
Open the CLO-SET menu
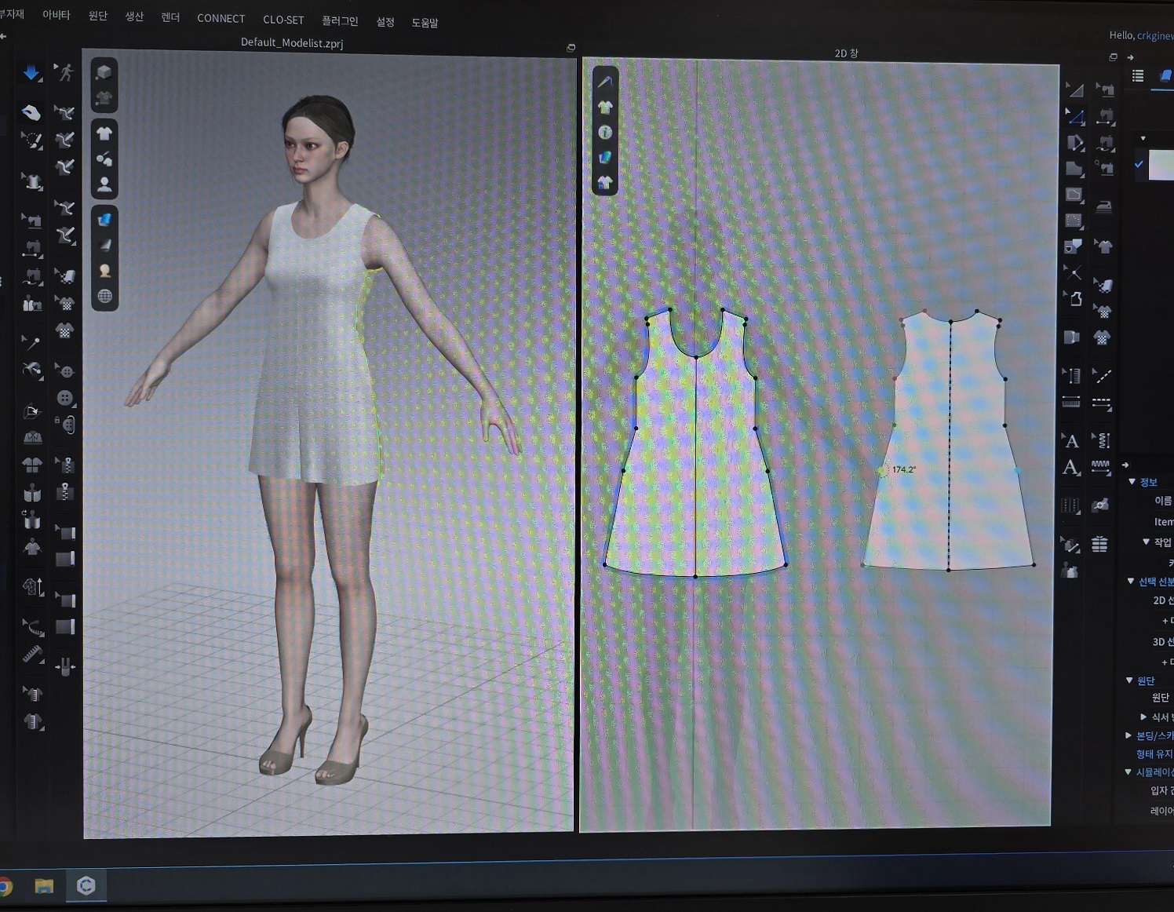pyautogui.click(x=283, y=20)
